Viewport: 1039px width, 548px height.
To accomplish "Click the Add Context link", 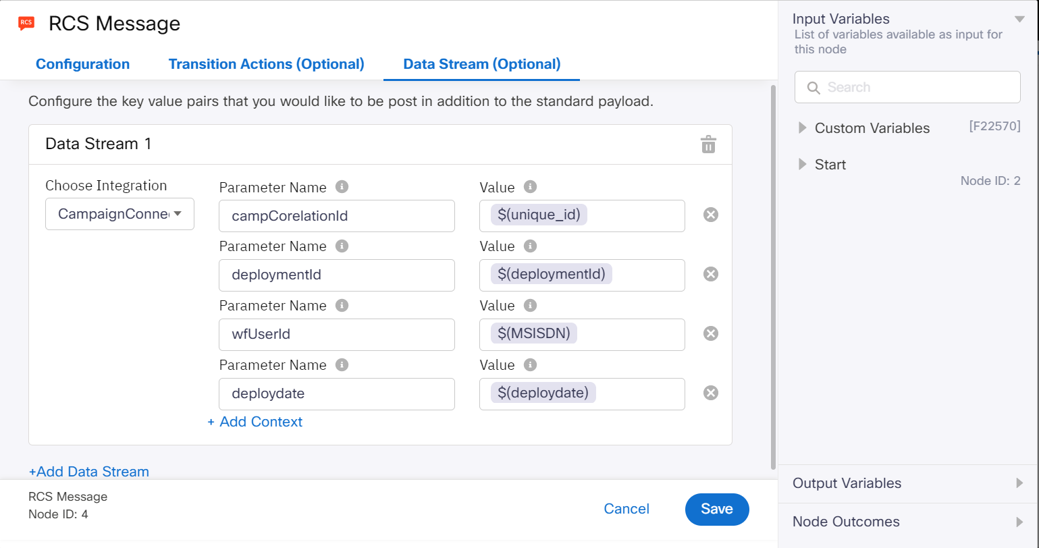I will tap(255, 421).
